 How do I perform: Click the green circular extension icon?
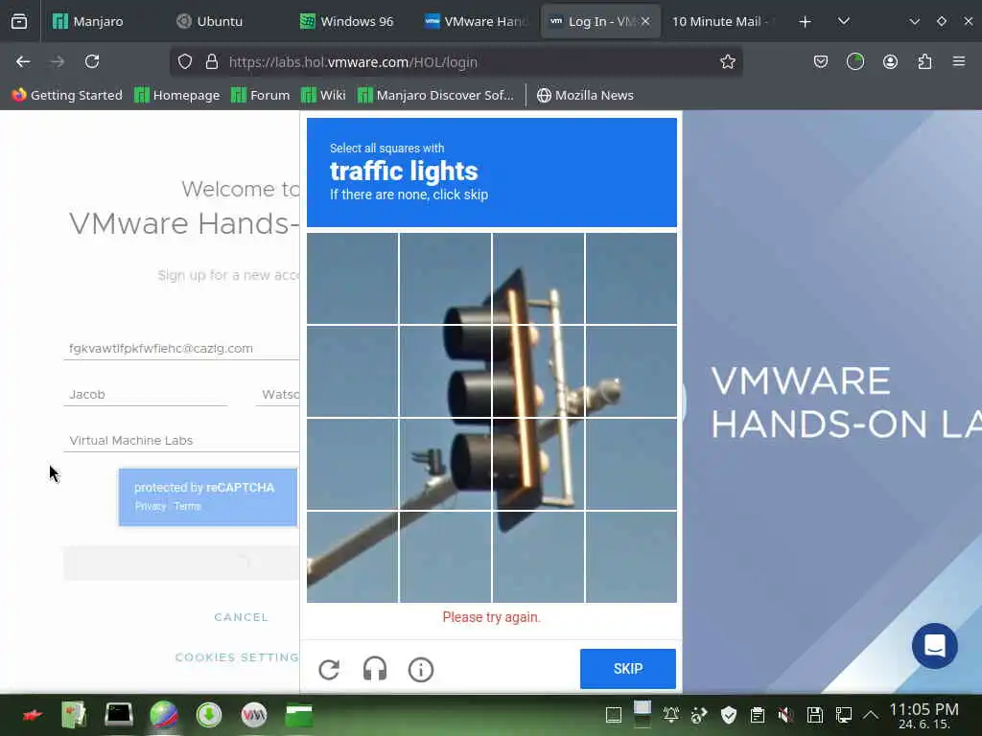[854, 61]
